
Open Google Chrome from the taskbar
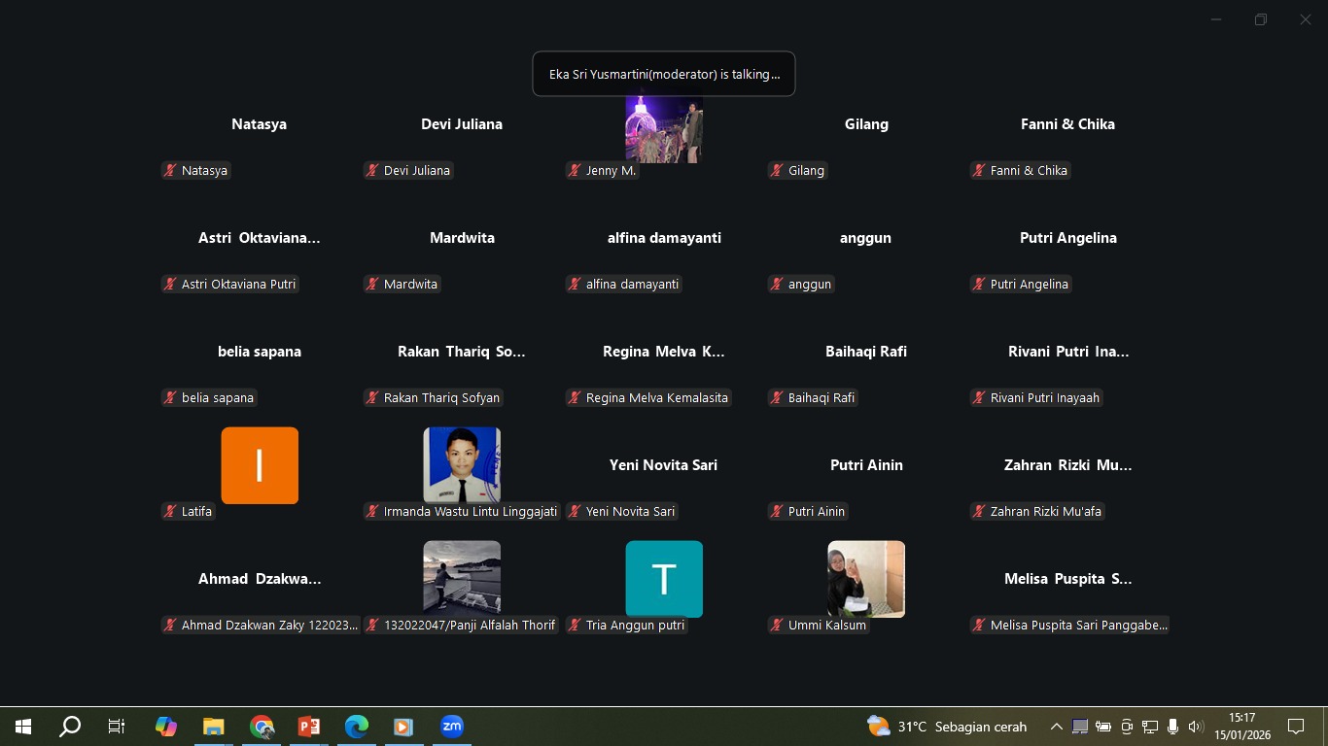262,727
